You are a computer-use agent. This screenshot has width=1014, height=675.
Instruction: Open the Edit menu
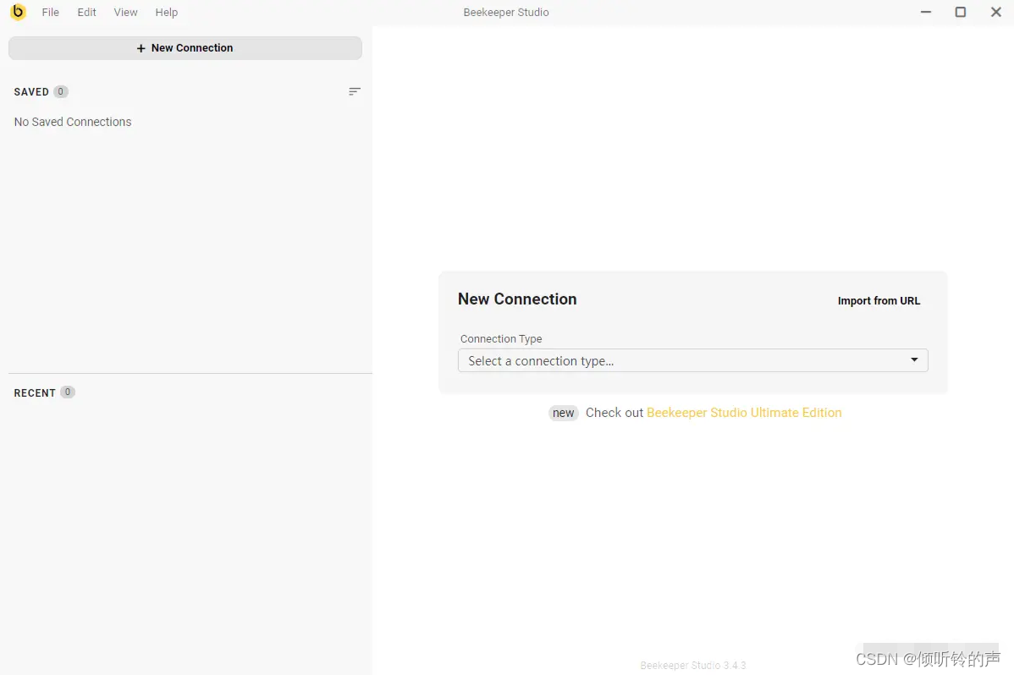tap(86, 13)
